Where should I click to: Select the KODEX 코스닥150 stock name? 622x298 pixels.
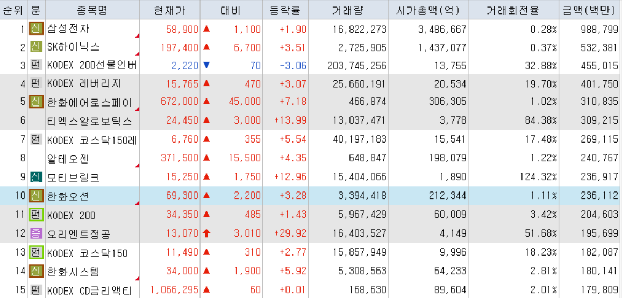[x=87, y=253]
